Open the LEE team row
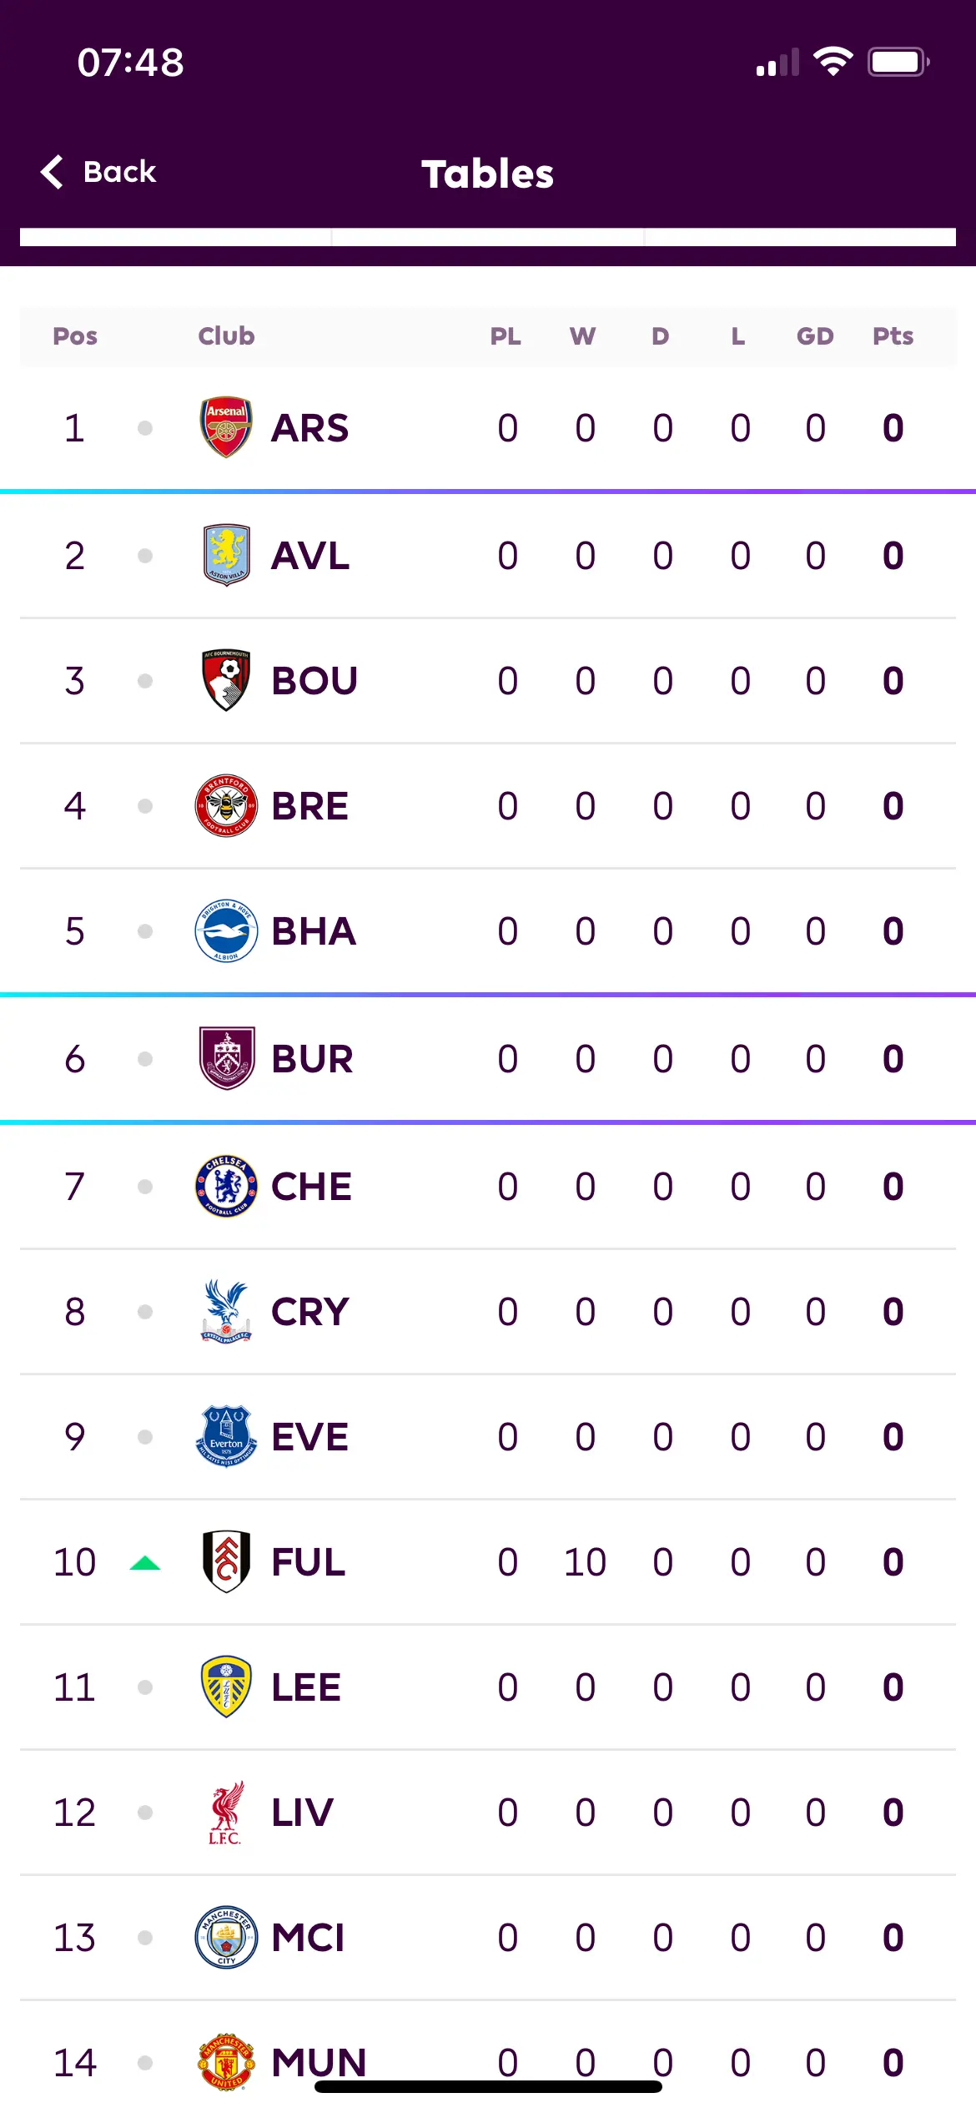Viewport: 976px width, 2113px height. tap(488, 1687)
